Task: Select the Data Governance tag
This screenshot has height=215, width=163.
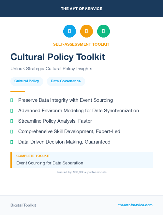Action: (x=66, y=81)
